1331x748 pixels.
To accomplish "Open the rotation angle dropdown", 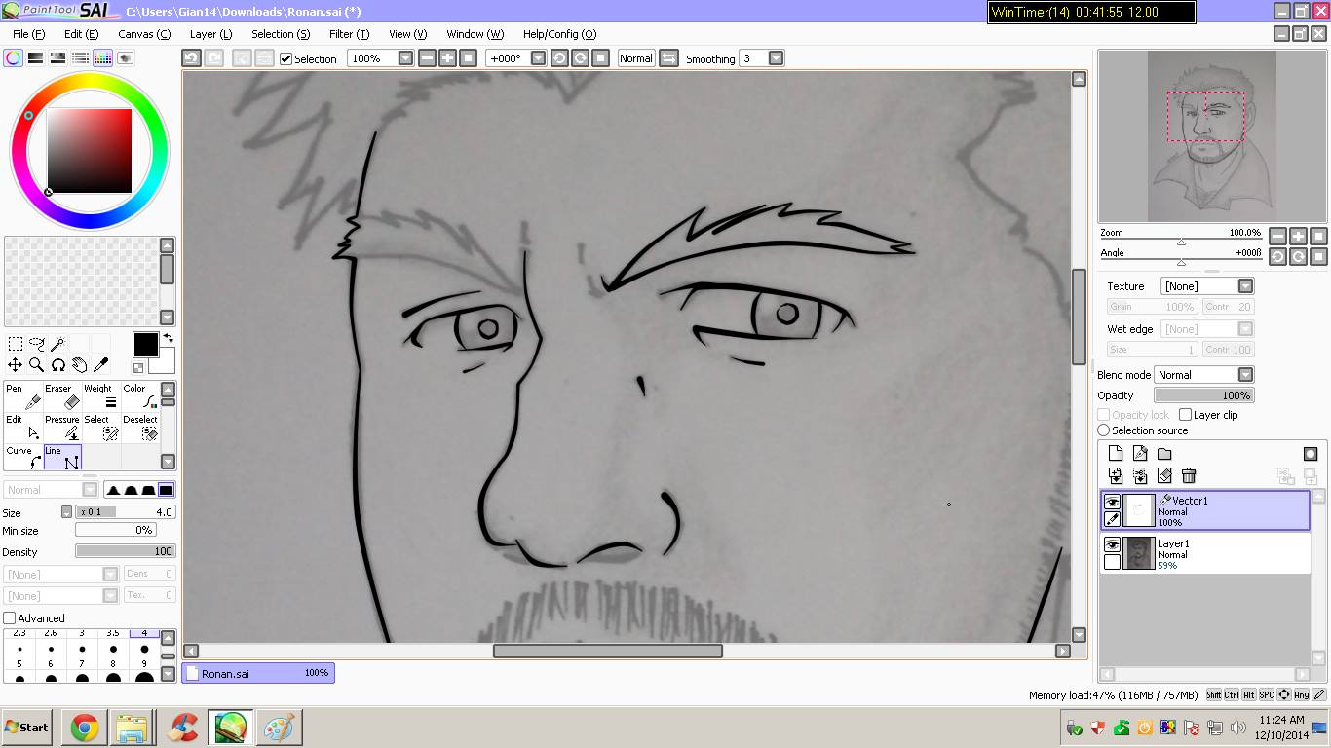I will [540, 58].
